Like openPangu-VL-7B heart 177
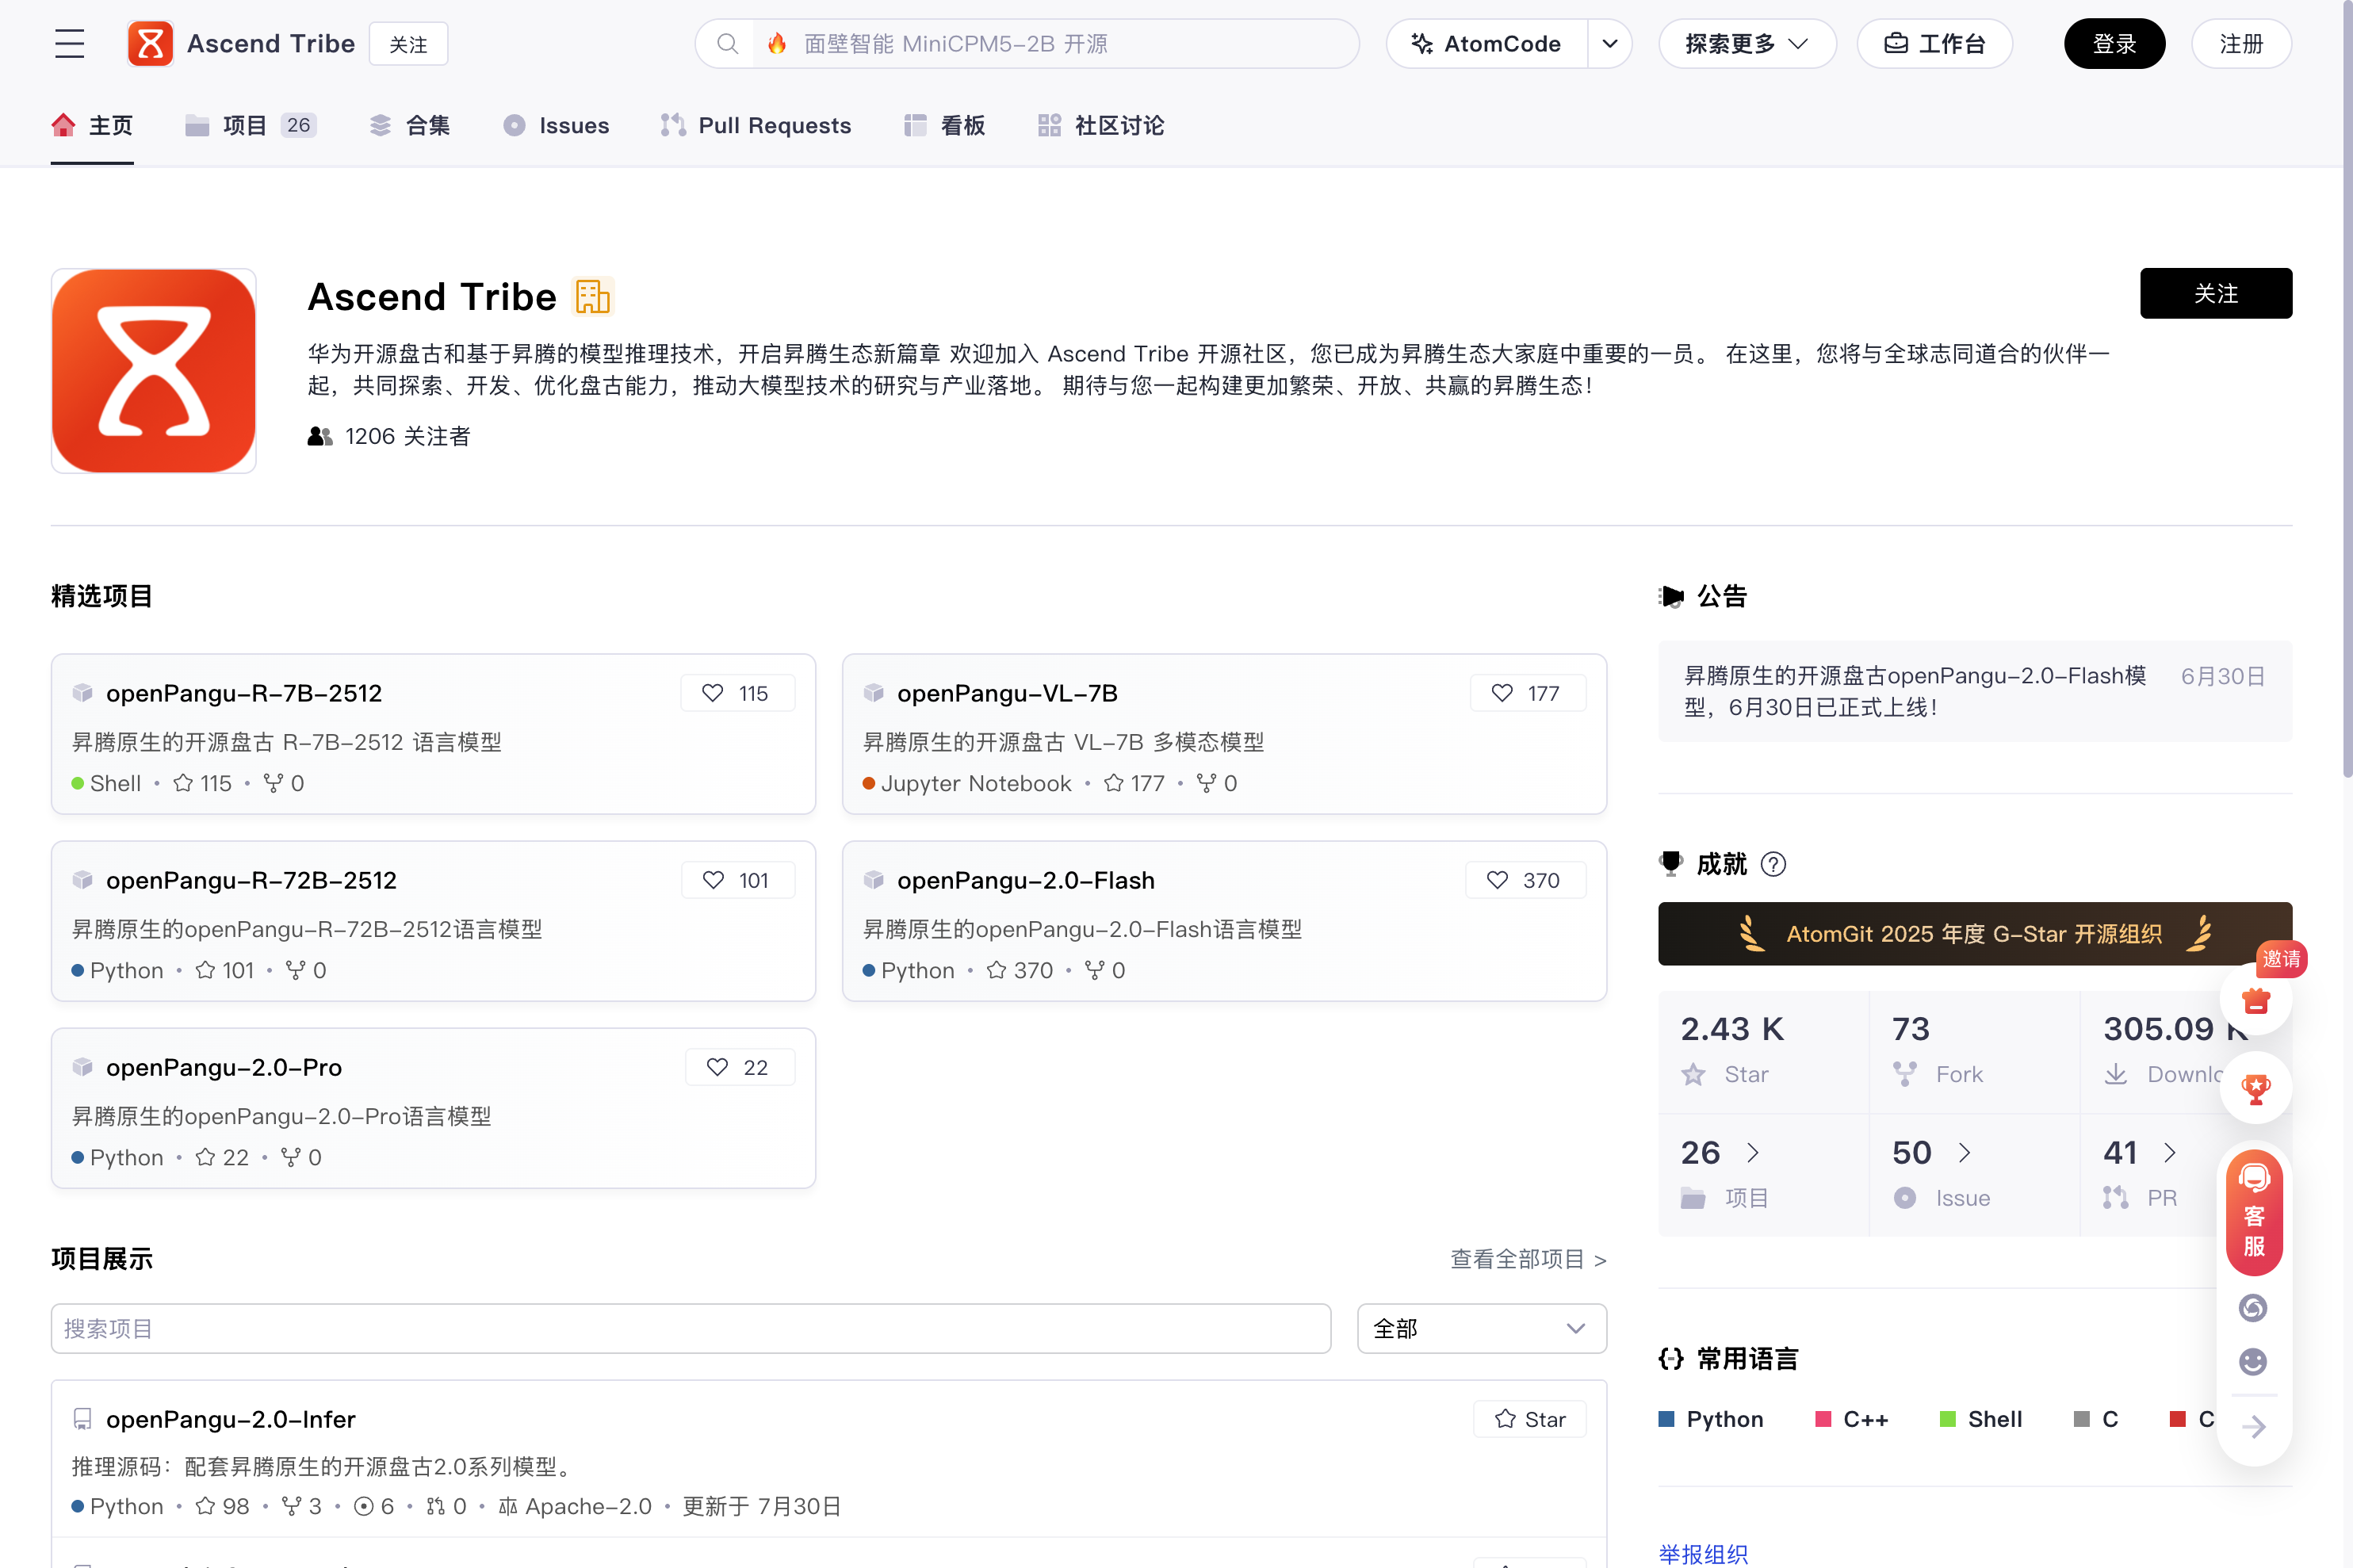 1527,693
